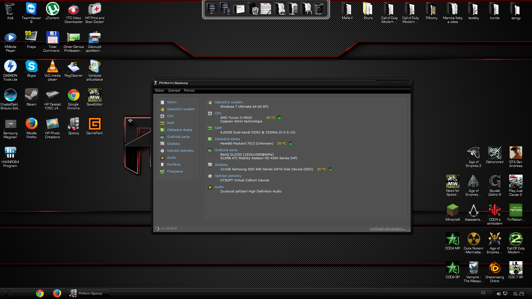Image resolution: width=532 pixels, height=299 pixels.
Task: Select Periférie in the sidebar
Action: [x=173, y=164]
